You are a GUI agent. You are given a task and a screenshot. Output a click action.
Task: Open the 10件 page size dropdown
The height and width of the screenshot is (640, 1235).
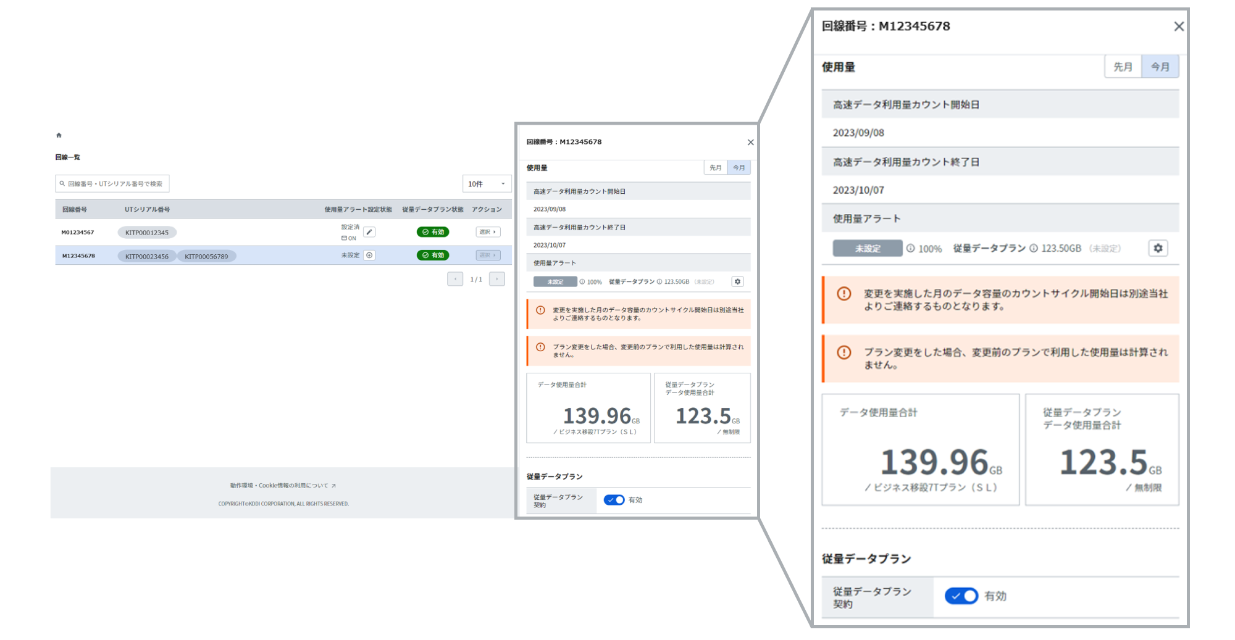click(x=487, y=184)
